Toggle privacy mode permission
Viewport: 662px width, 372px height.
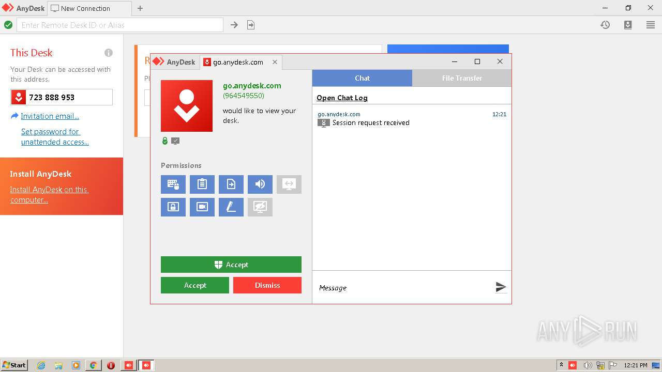(260, 207)
